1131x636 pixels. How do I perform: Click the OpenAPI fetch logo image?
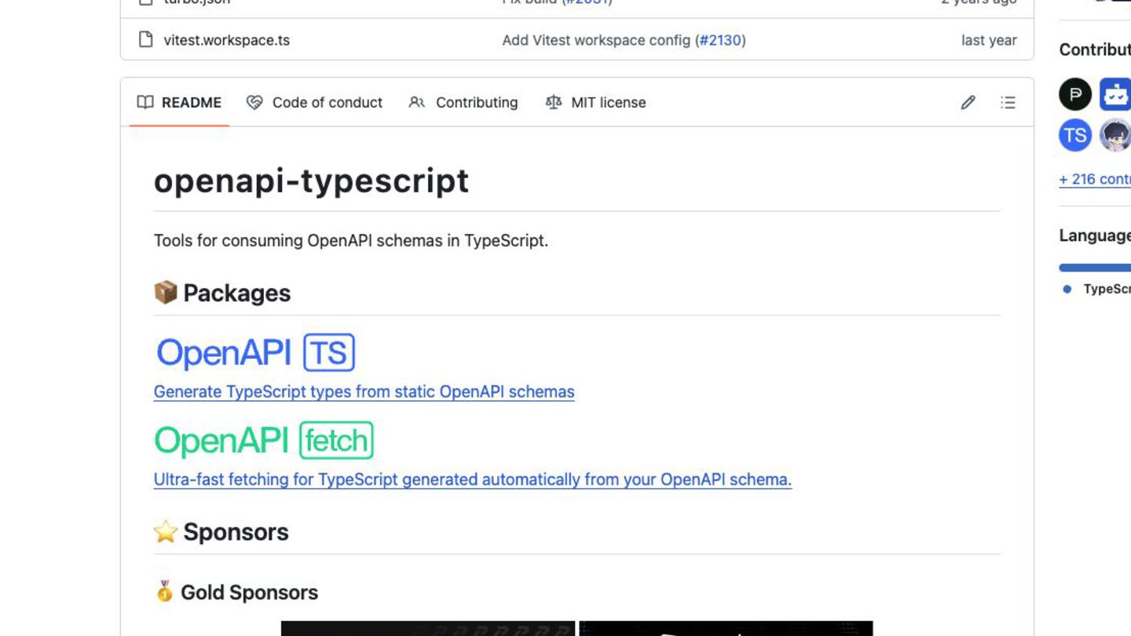[265, 440]
